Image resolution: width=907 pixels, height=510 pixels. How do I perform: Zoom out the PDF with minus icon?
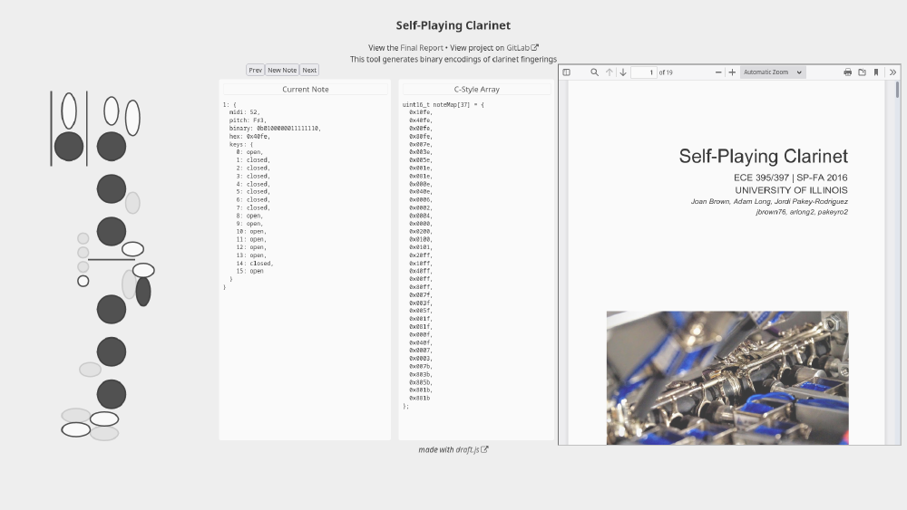(x=718, y=72)
